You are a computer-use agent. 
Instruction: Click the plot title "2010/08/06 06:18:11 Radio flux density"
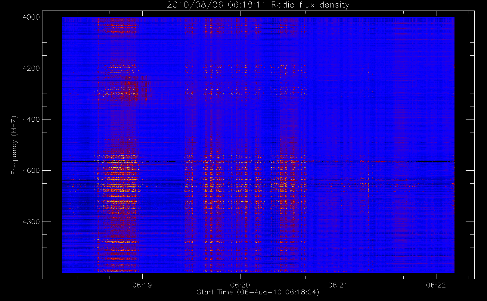point(258,5)
